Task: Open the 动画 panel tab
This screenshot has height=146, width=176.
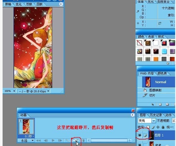Action: (x=24, y=115)
